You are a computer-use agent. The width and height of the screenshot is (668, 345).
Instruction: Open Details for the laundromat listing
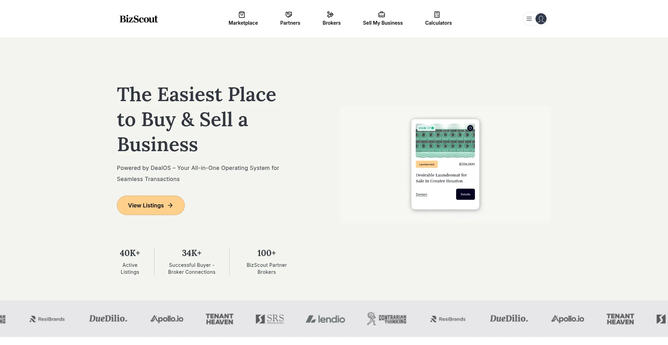pos(465,194)
